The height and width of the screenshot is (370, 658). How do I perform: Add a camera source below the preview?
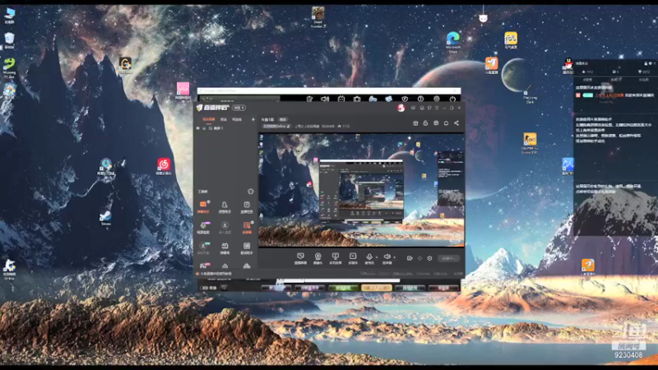tap(318, 258)
